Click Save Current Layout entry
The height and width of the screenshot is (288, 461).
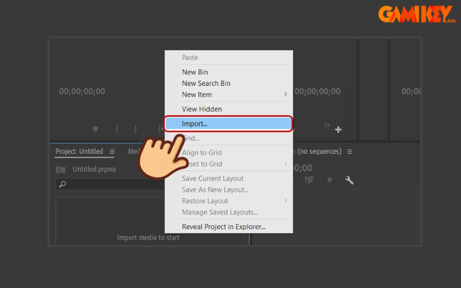[213, 179]
